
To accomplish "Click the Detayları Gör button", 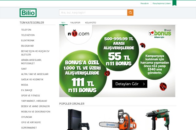I will point(130,84).
